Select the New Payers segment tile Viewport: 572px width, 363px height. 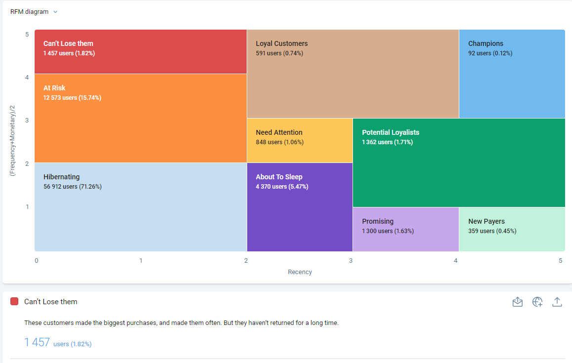pyautogui.click(x=512, y=229)
